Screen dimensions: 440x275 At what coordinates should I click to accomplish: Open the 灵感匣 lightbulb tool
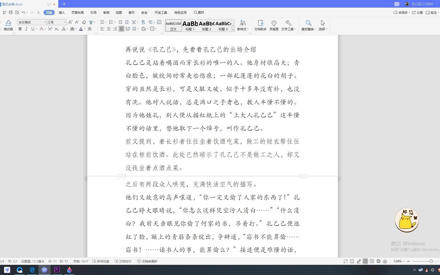click(274, 25)
